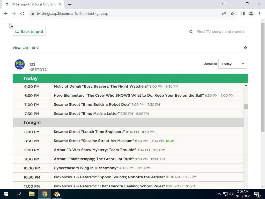Viewport: 265px width, 199px height.
Task: Click the NEW badge on Sesame Street
Action: click(x=170, y=141)
